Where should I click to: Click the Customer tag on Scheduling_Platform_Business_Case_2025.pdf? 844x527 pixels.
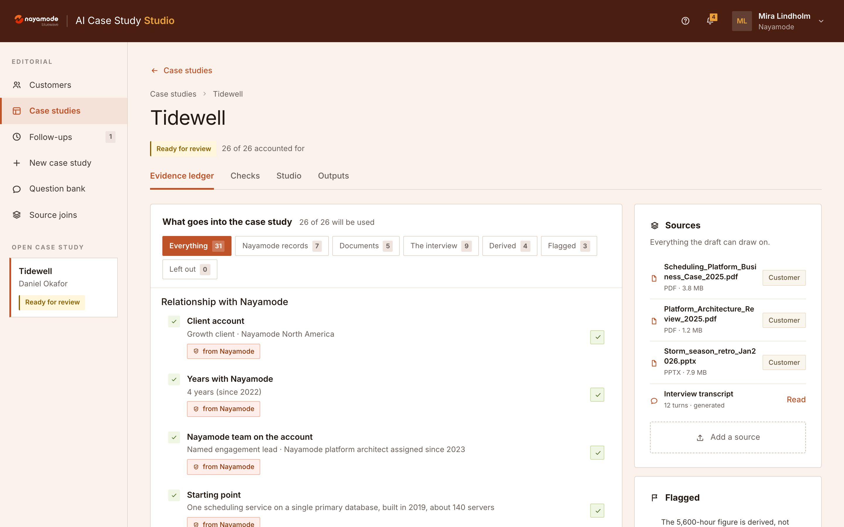pos(784,278)
